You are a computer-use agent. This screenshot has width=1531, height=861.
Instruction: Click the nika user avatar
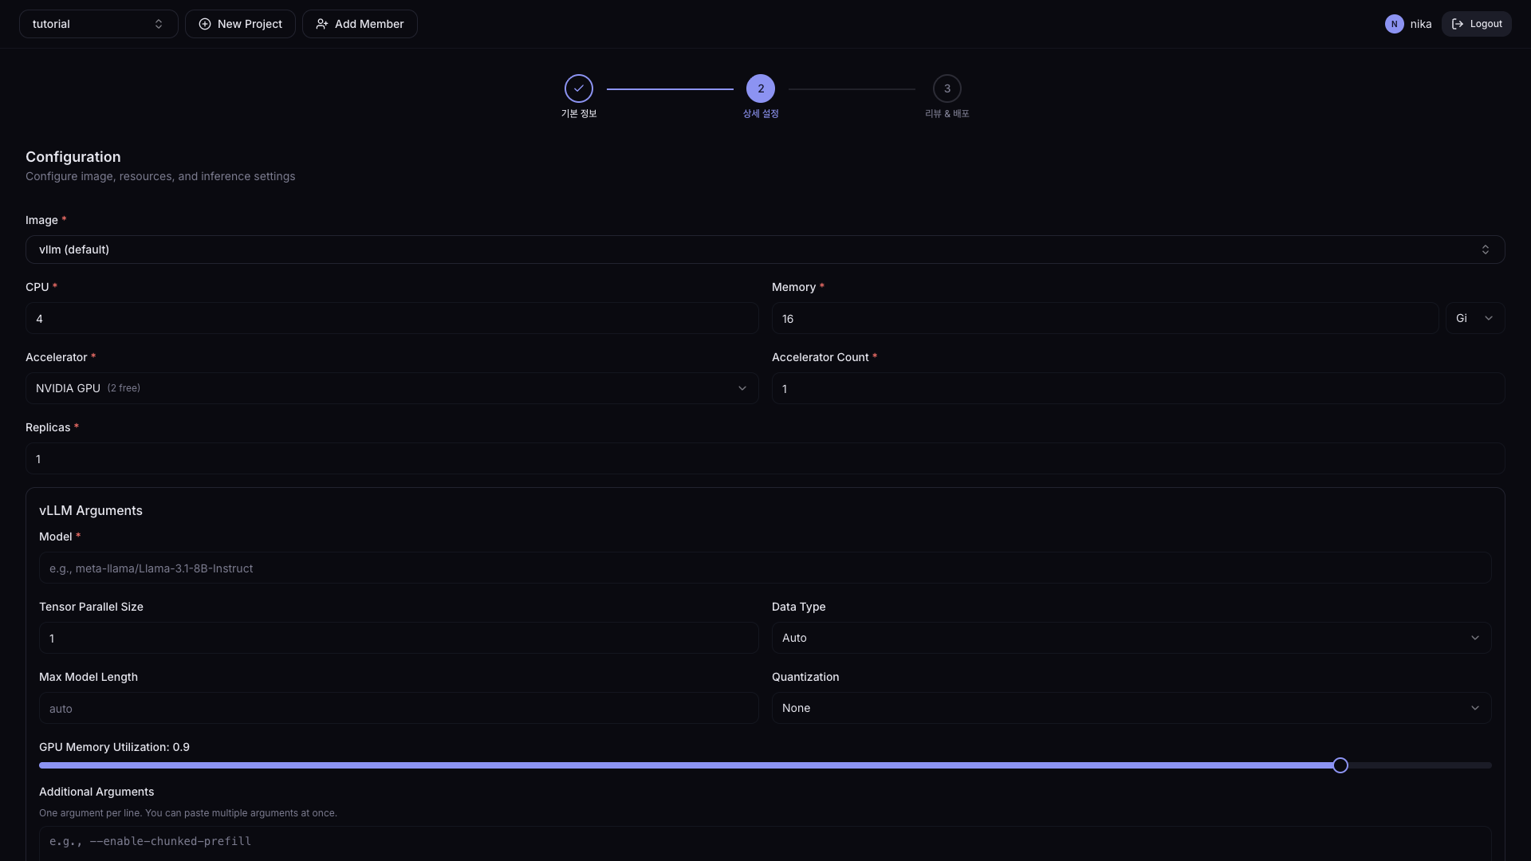(1394, 24)
